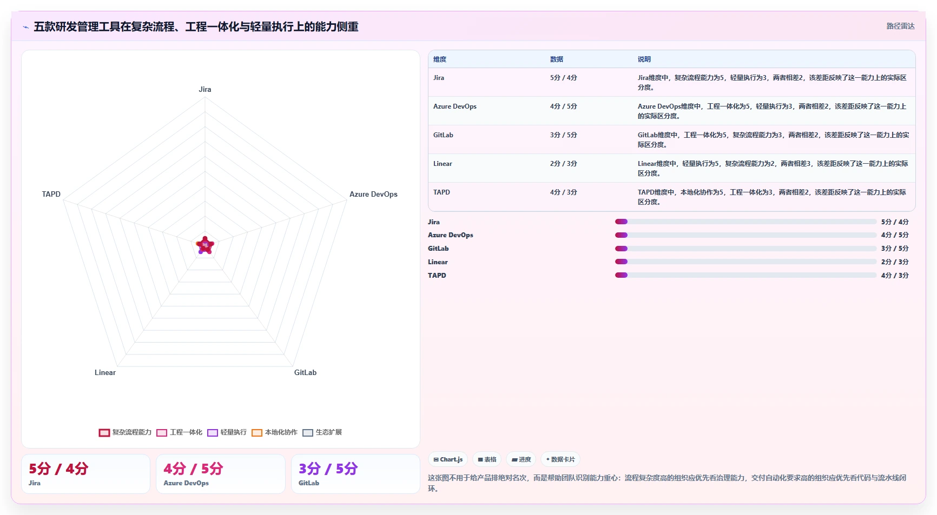Click the 路径雷达 tag in the header
Viewport: 937px width, 515px height.
click(x=900, y=26)
